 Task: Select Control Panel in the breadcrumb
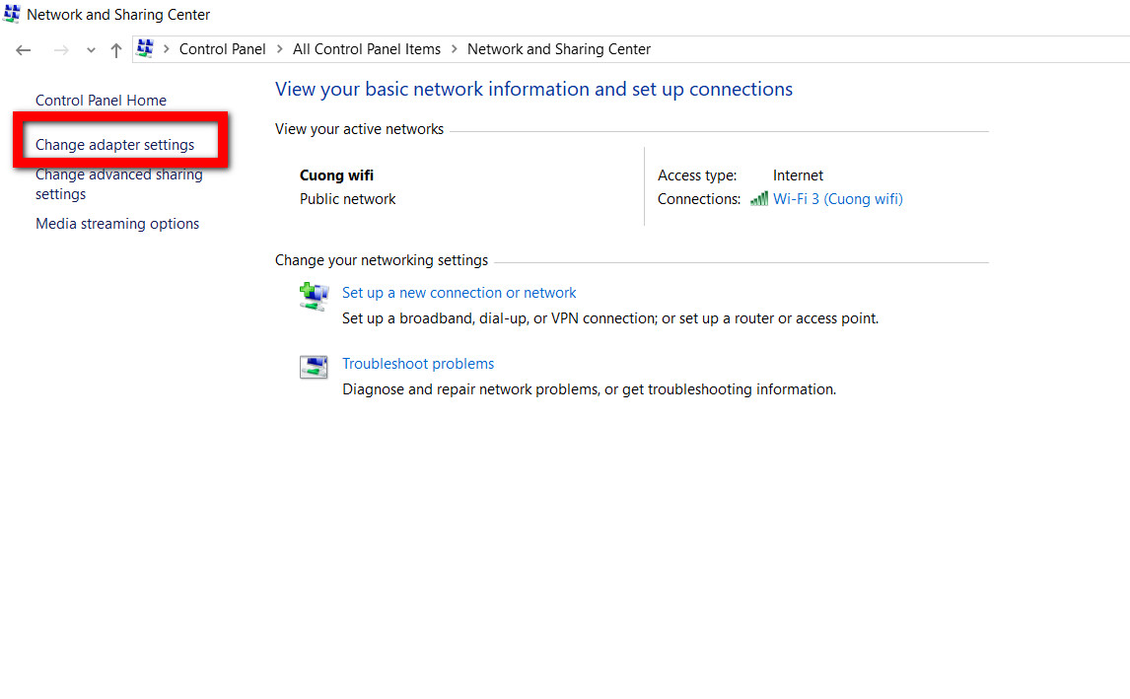pos(222,49)
